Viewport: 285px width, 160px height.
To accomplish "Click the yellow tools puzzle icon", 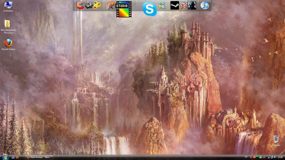I will coord(97,5).
